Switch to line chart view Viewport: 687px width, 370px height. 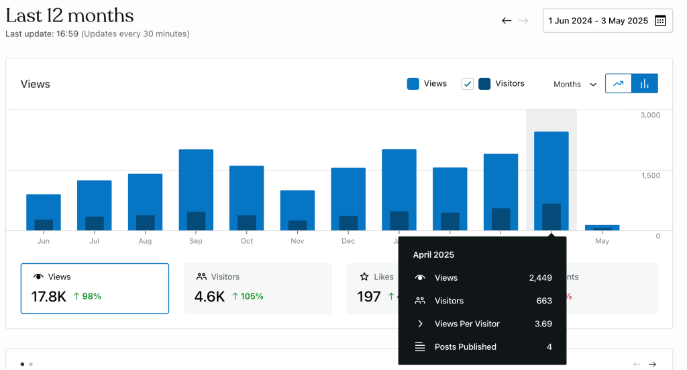pyautogui.click(x=619, y=83)
